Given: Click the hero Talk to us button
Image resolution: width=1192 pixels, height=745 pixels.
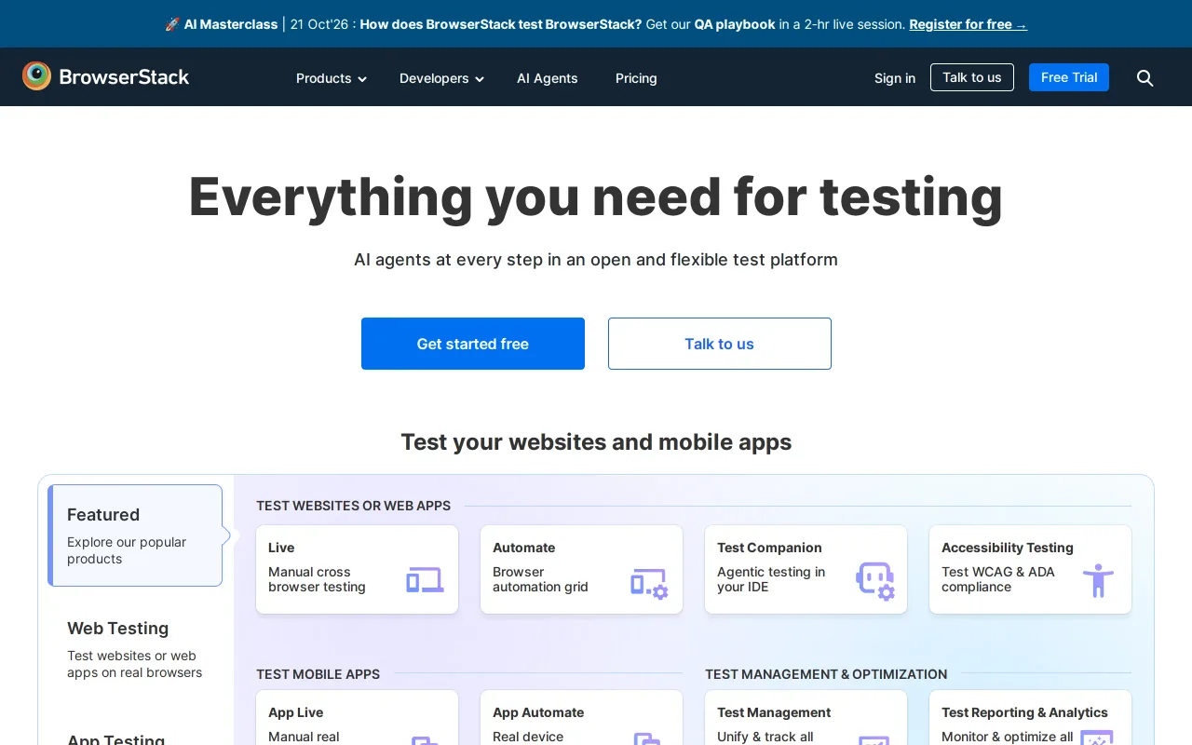Looking at the screenshot, I should [720, 344].
